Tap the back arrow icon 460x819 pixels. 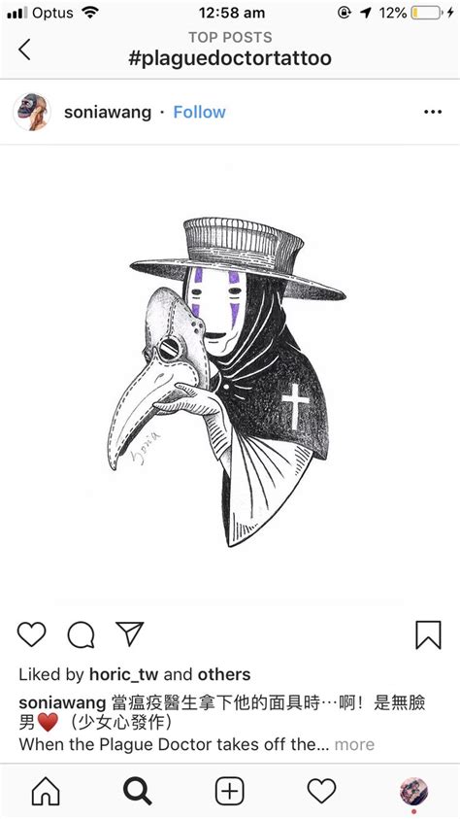tap(24, 50)
